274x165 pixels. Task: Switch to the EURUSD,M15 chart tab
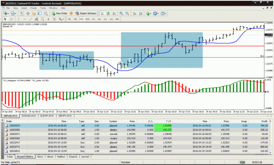coord(29,116)
